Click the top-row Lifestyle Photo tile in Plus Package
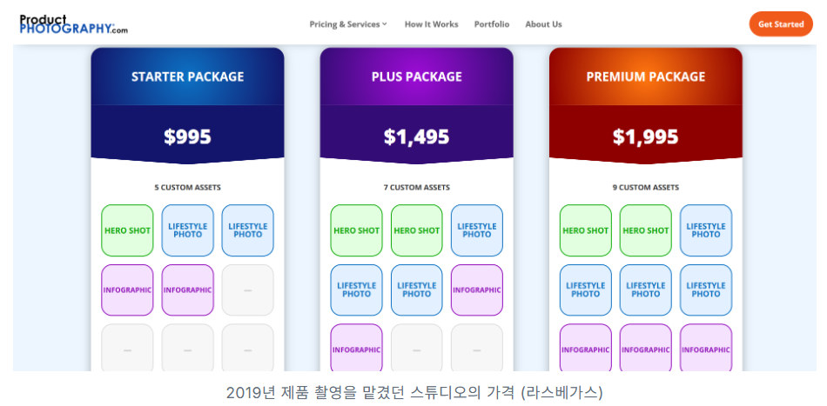 [477, 230]
